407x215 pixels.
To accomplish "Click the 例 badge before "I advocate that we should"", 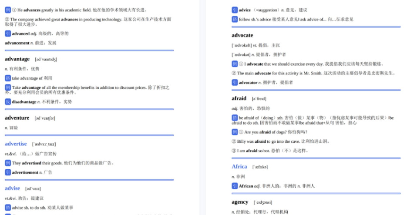I will tap(235, 64).
